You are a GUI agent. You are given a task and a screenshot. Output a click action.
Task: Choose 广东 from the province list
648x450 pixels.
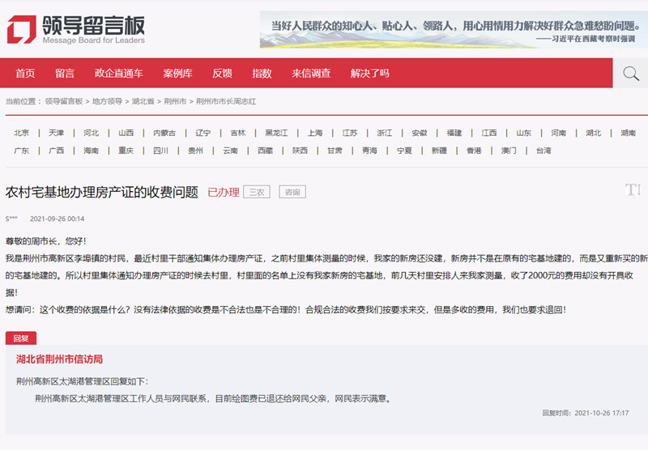(x=21, y=151)
